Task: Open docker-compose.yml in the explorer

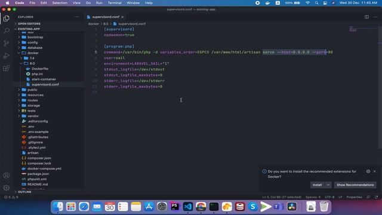Action: 44,168
